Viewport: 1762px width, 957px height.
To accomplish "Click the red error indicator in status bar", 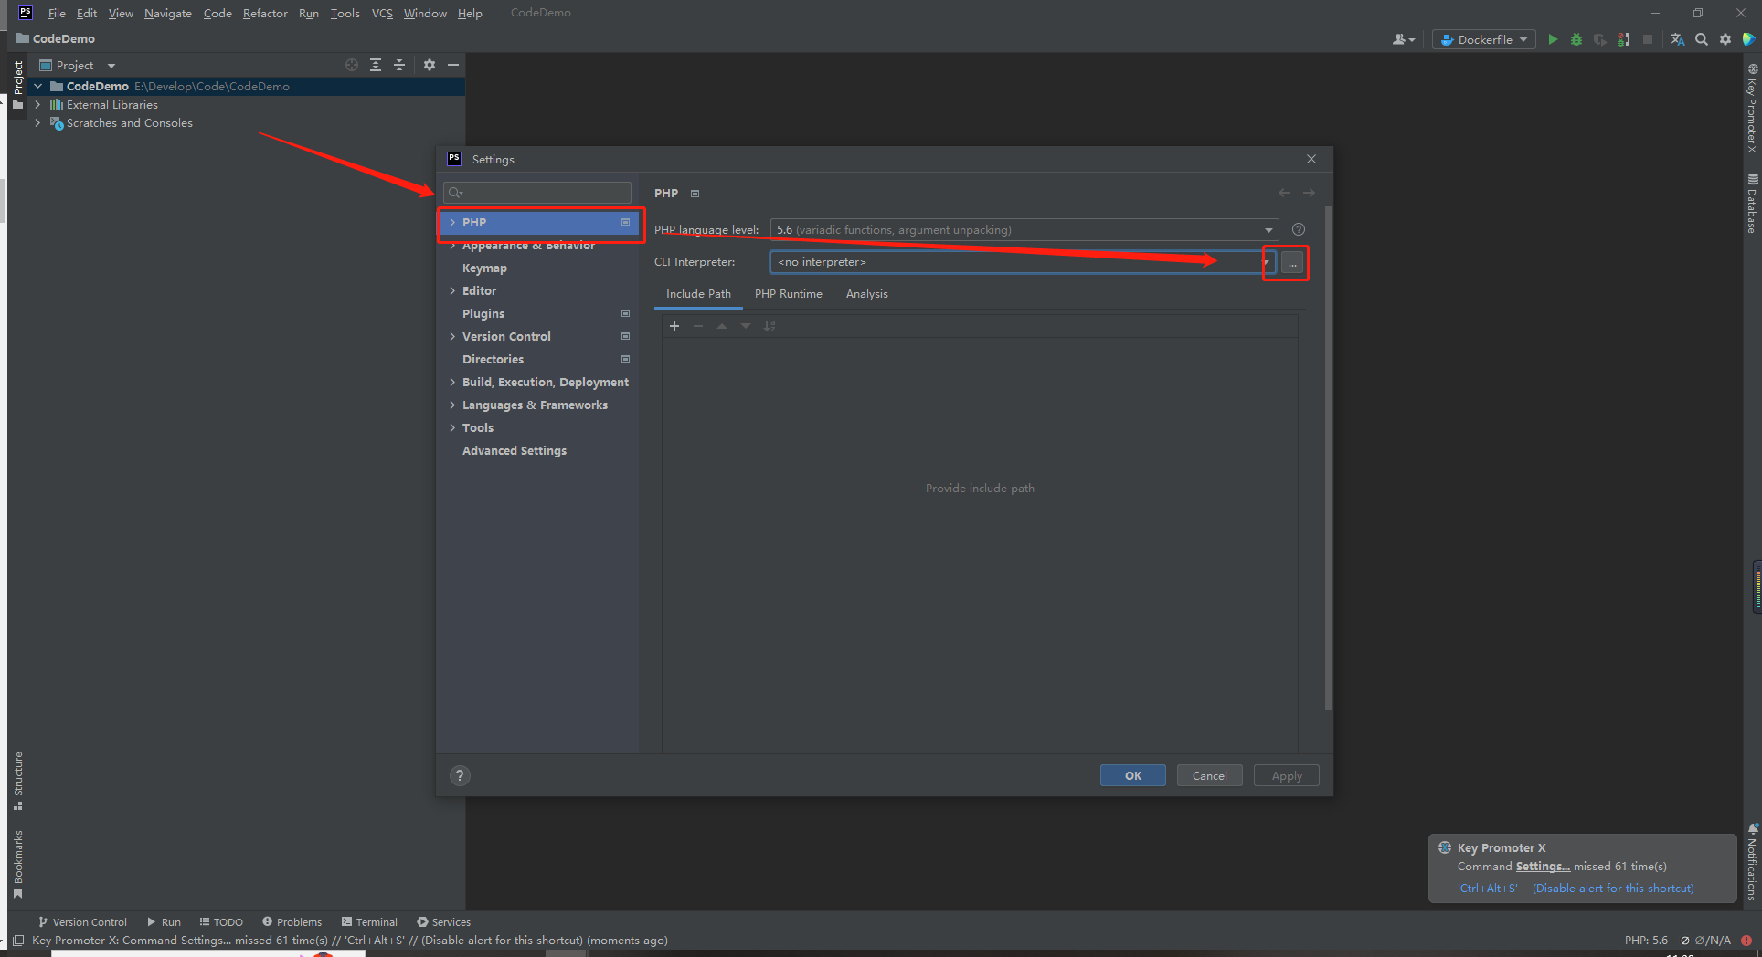I will click(1746, 940).
